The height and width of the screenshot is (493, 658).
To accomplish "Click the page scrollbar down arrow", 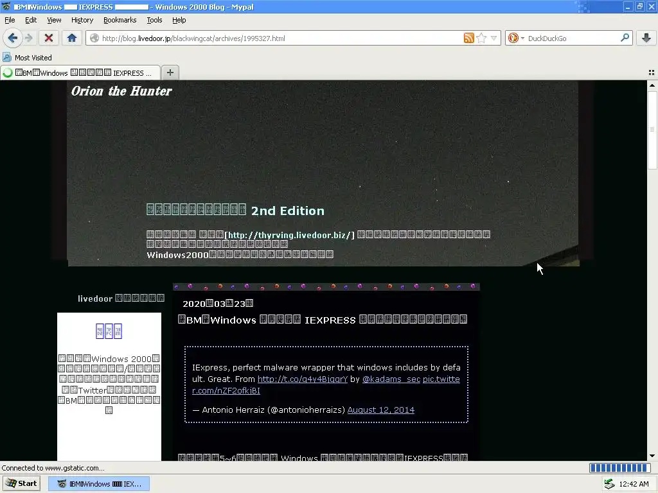I will coord(652,456).
